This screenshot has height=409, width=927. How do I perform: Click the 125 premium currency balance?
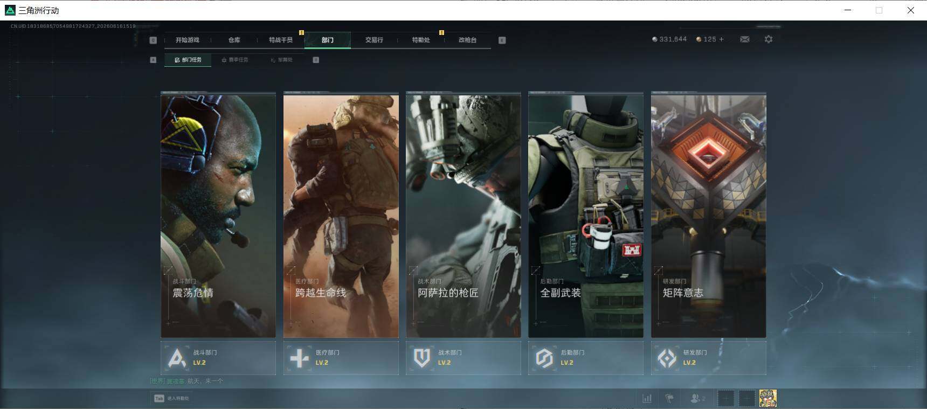coord(710,39)
